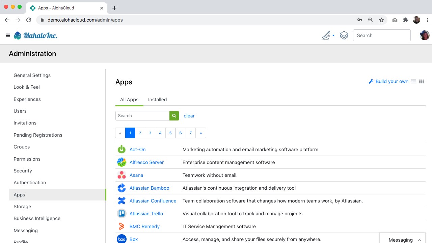Go to page 7 of apps
The image size is (432, 243).
[x=191, y=133]
